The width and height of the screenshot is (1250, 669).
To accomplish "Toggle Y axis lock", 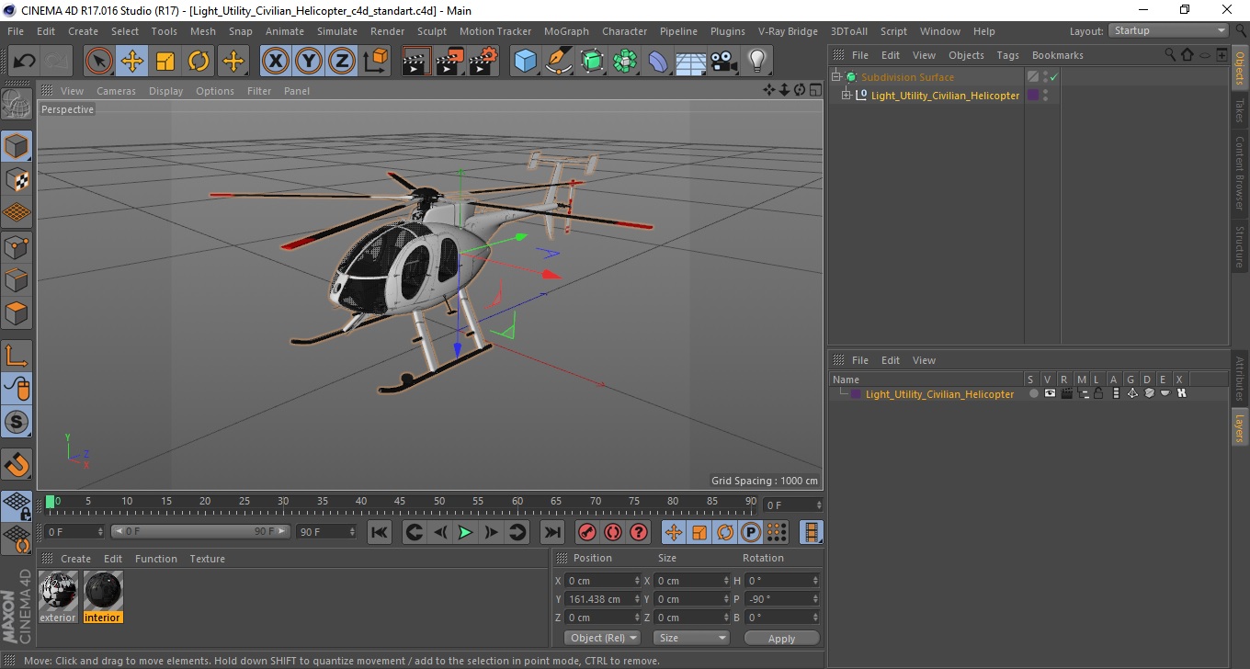I will tap(309, 62).
